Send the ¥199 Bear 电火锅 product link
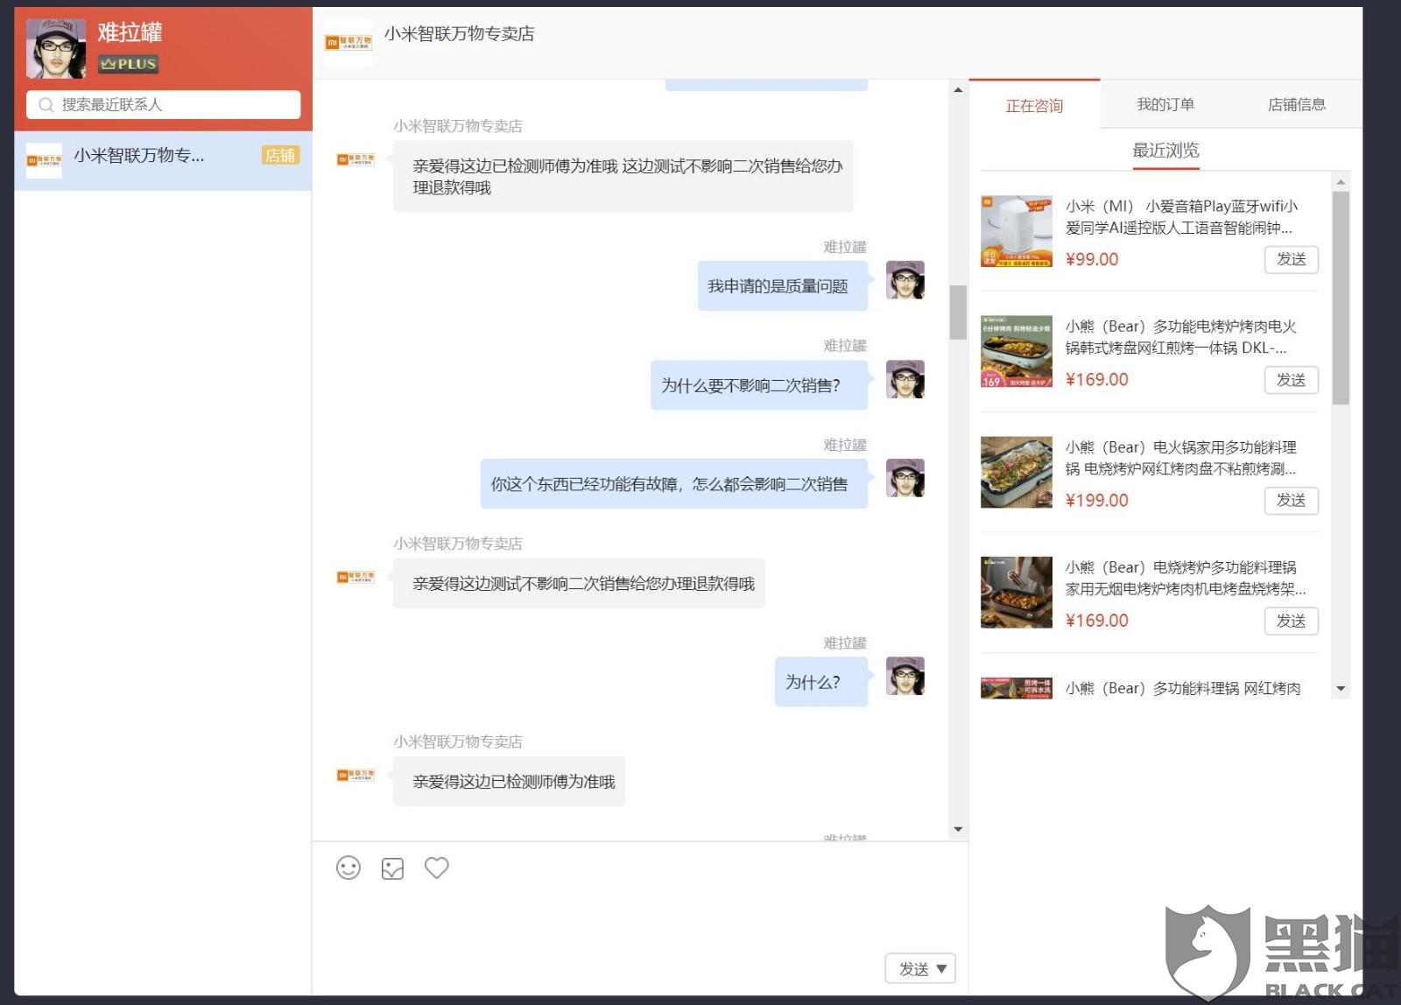 coord(1292,501)
